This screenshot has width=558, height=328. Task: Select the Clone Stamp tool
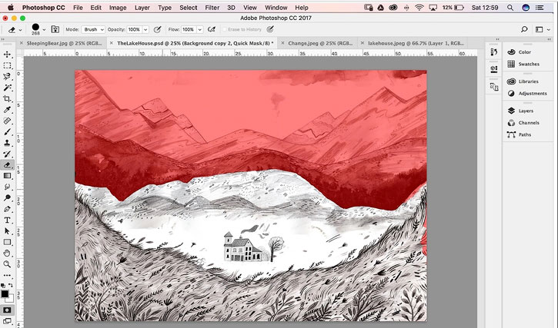tap(7, 143)
